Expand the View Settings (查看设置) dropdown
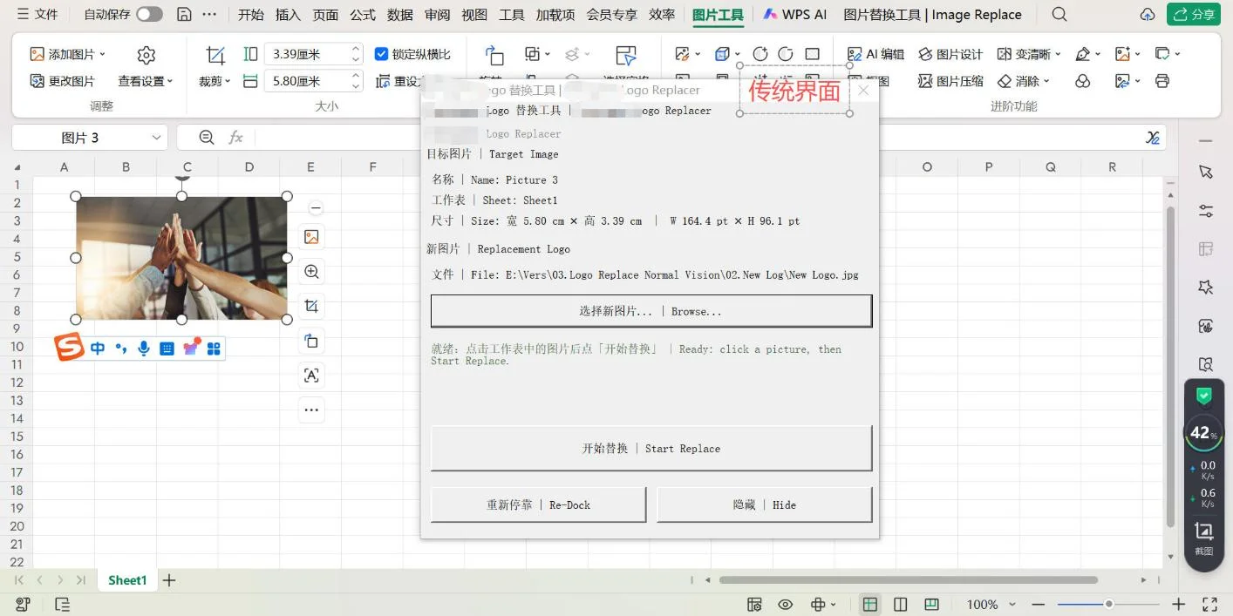 [170, 81]
